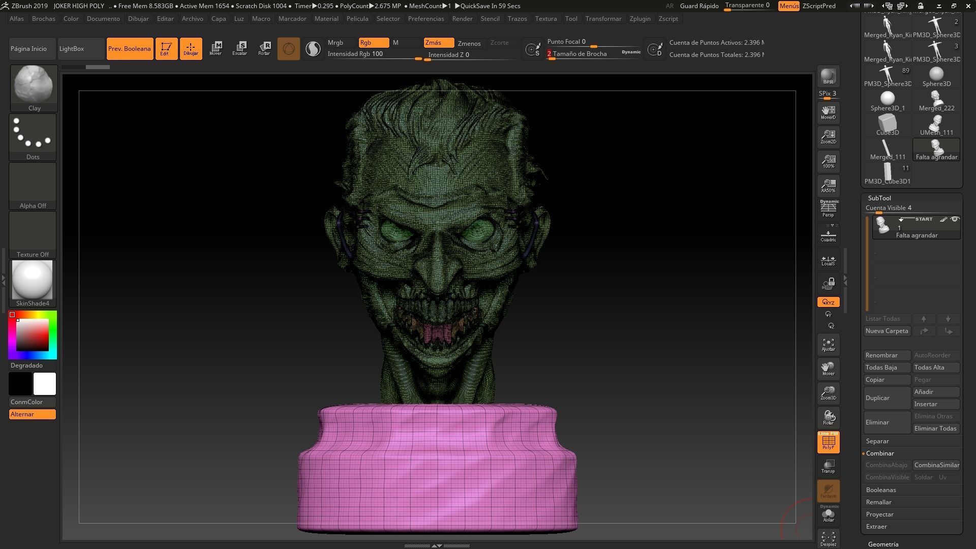
Task: Click the Dibujar draw mode icon
Action: tap(191, 49)
